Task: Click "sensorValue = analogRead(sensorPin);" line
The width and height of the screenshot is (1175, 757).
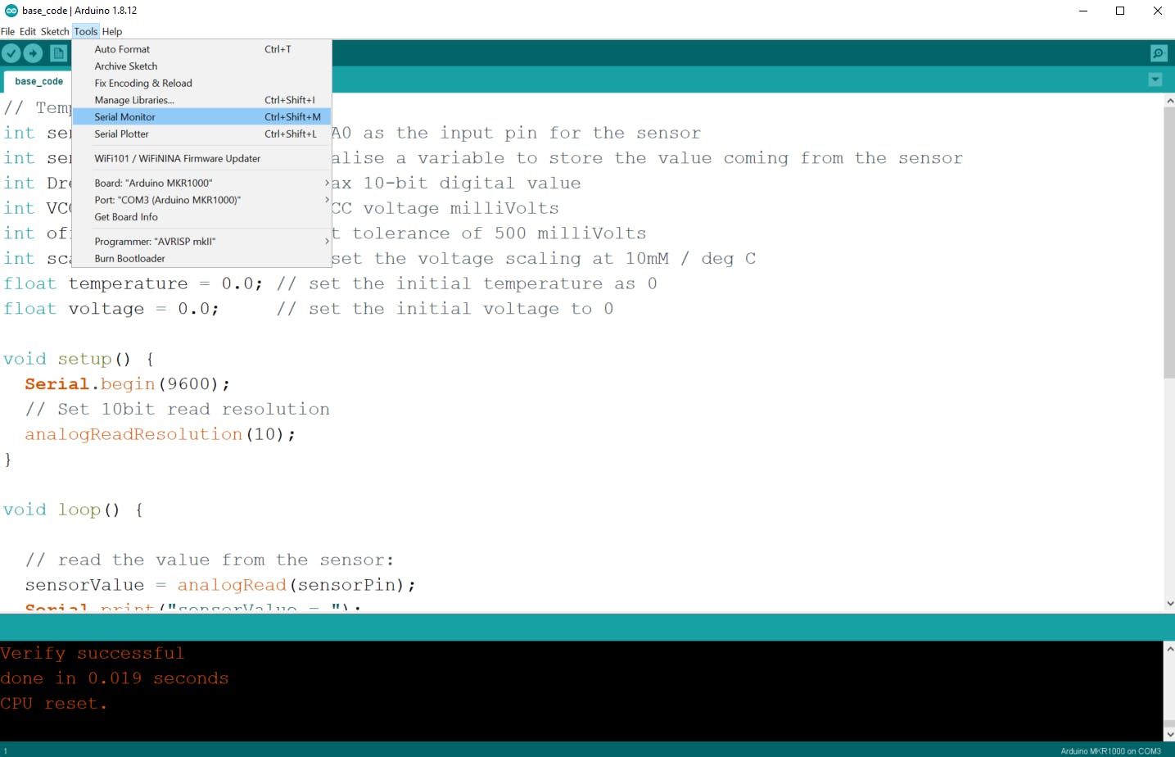Action: pyautogui.click(x=220, y=585)
